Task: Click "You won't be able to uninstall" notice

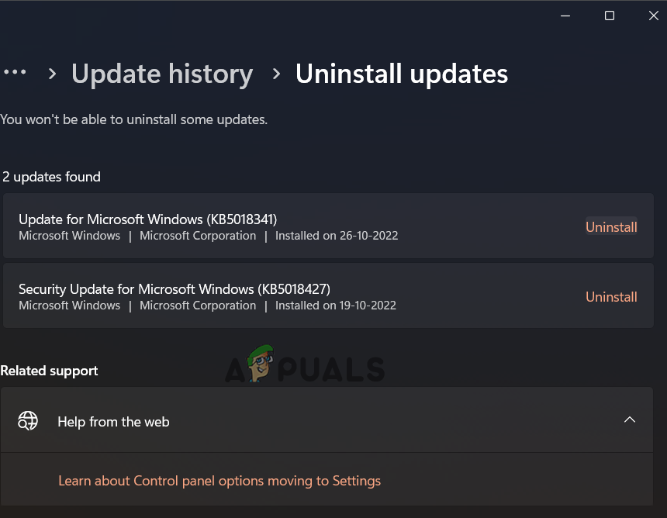Action: point(133,119)
